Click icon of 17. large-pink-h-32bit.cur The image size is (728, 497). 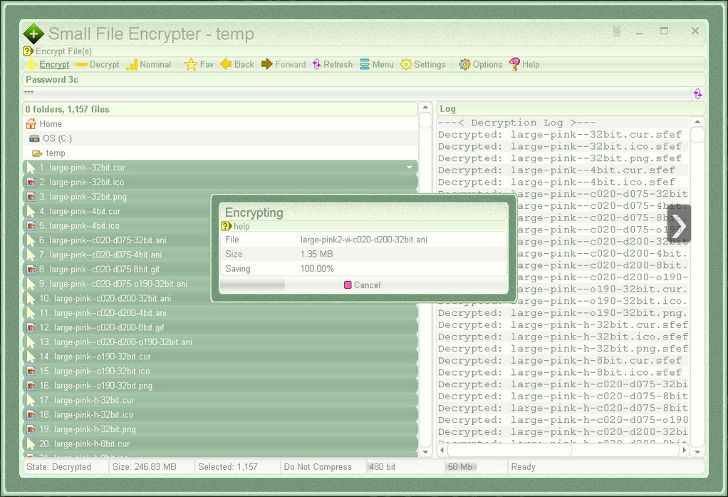point(31,400)
